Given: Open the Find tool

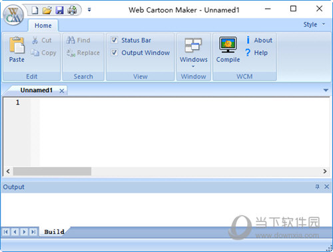Looking at the screenshot, I should tap(79, 40).
